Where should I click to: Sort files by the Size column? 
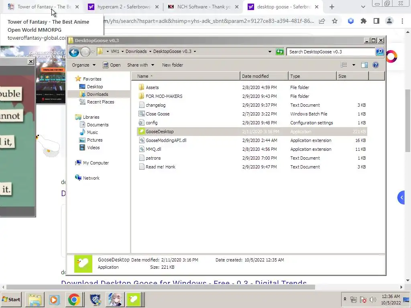352,76
